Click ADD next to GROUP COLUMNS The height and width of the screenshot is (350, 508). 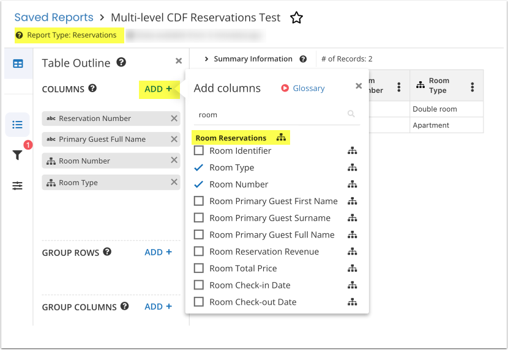(158, 307)
